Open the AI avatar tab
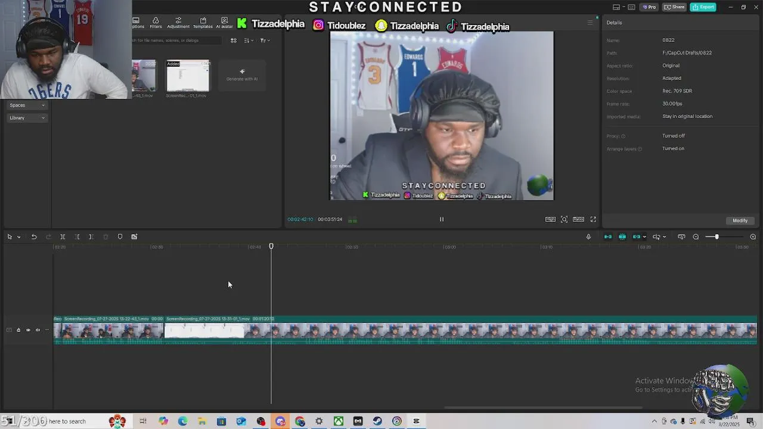 (224, 23)
